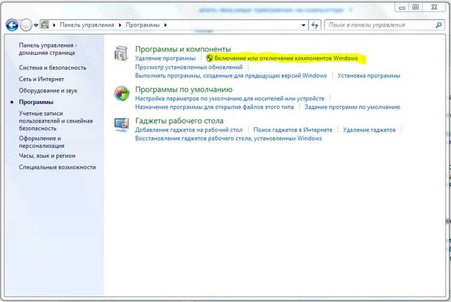The height and width of the screenshot is (302, 451).
Task: Click the Refresh button in address bar
Action: (x=314, y=25)
